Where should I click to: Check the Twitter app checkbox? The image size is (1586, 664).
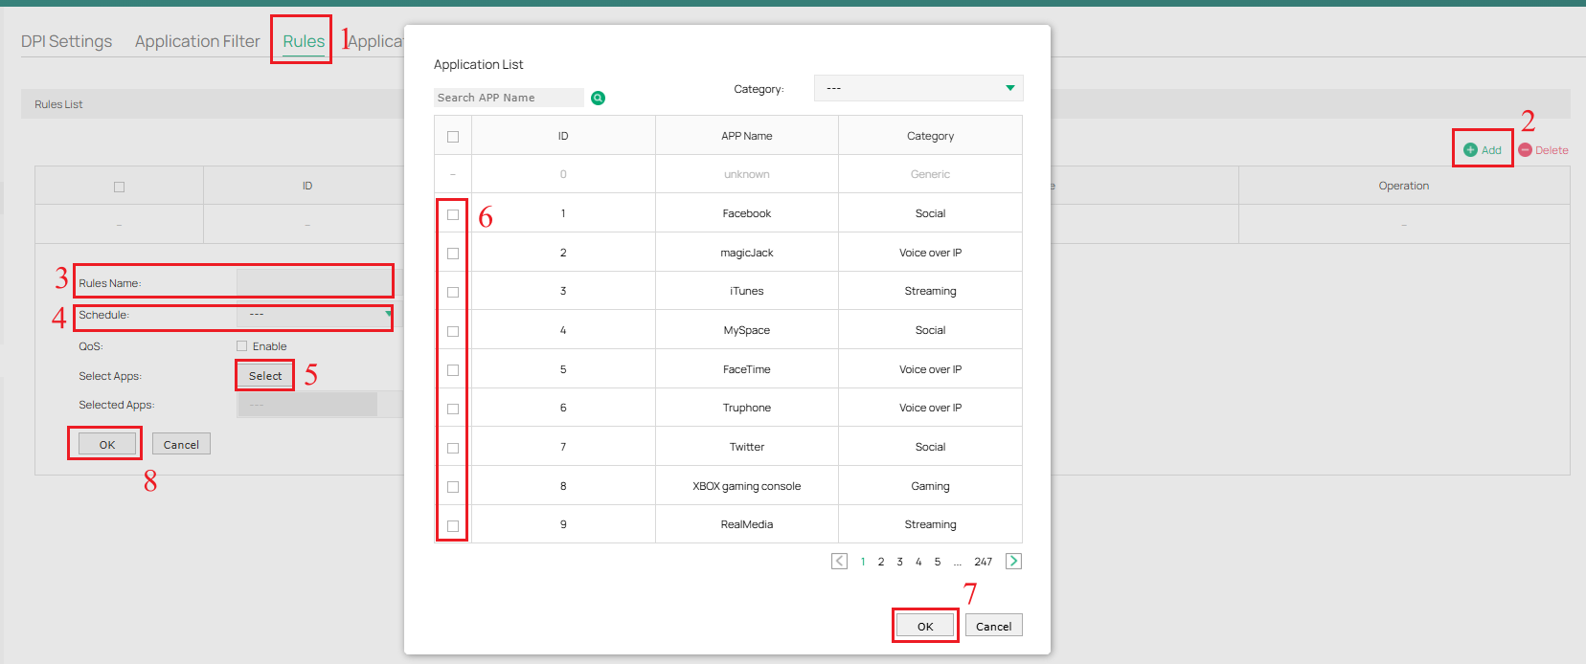[453, 448]
